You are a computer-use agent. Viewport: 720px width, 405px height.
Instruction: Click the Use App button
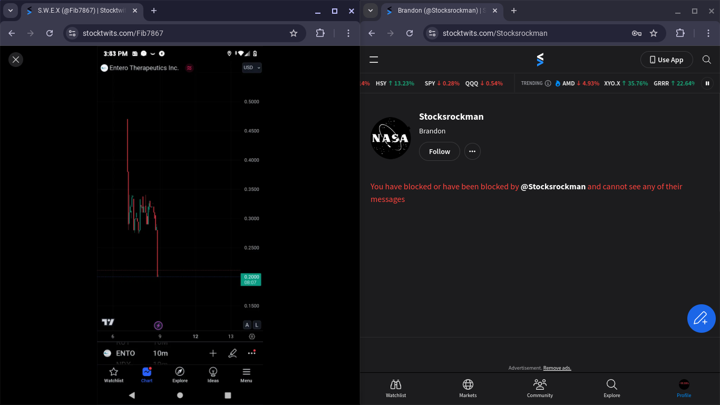(x=666, y=60)
